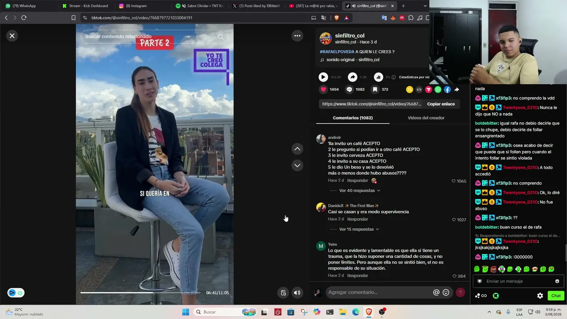The width and height of the screenshot is (567, 319).
Task: Click the Brave Shields lion icon
Action: click(336, 18)
